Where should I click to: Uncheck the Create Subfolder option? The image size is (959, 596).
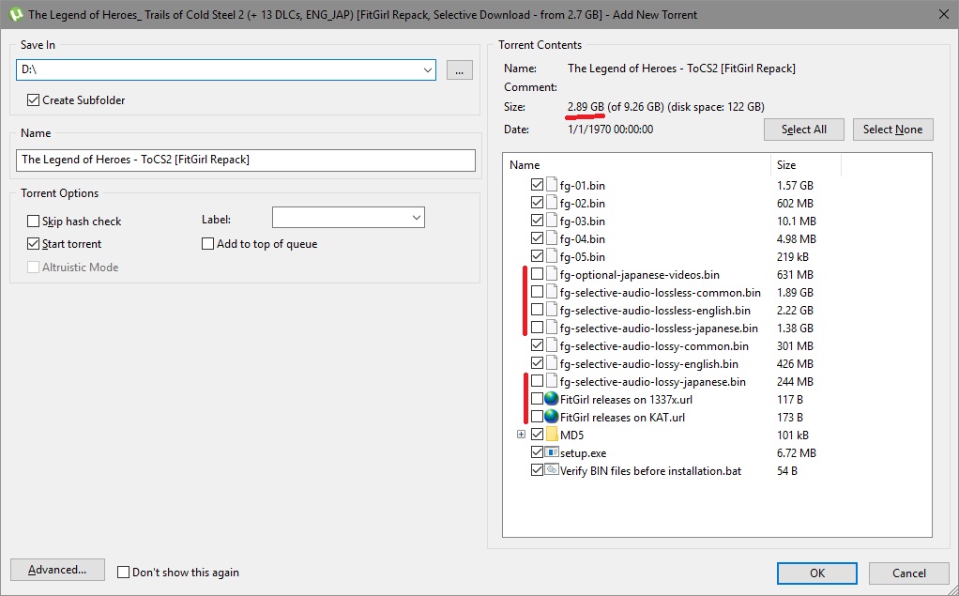(34, 100)
